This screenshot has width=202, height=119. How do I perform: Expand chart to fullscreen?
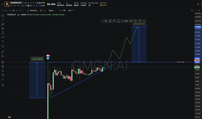(x=196, y=11)
